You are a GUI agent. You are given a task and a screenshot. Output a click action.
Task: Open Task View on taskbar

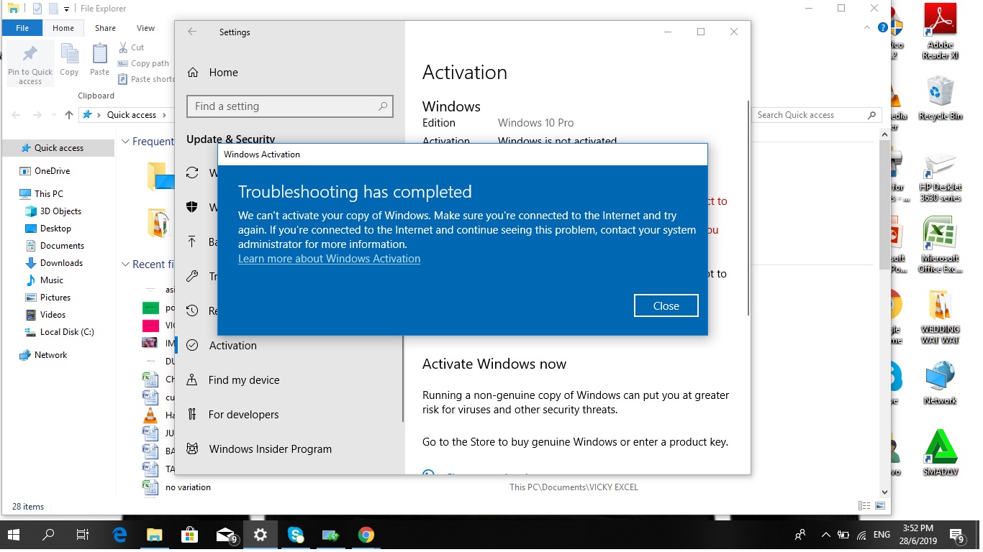pyautogui.click(x=83, y=535)
